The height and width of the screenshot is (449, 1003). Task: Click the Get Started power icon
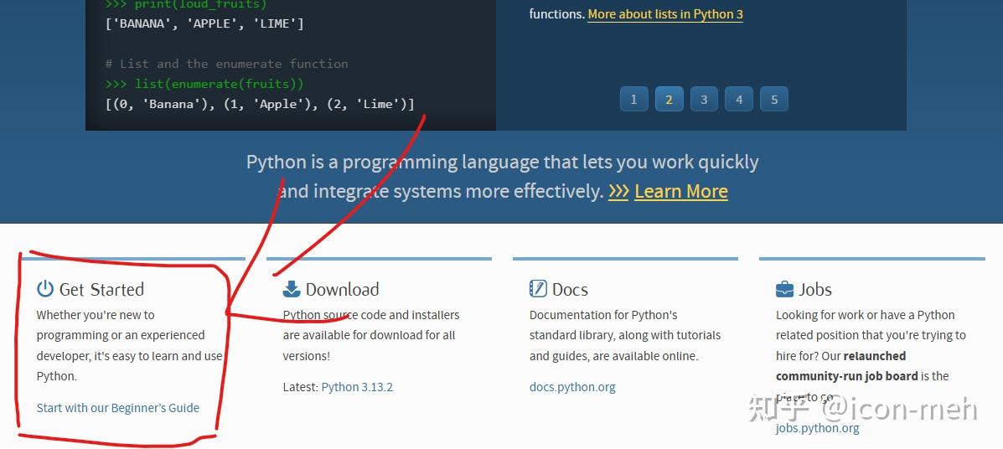click(45, 289)
